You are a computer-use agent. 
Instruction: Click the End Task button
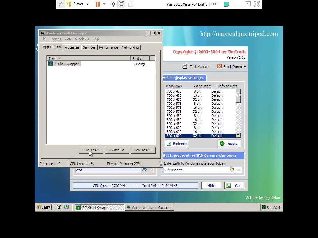tap(91, 150)
